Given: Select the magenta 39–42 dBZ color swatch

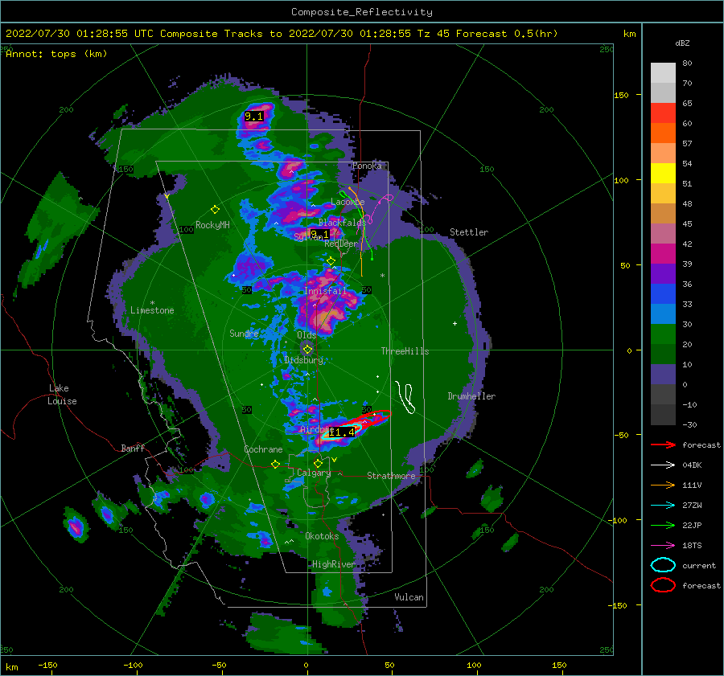Looking at the screenshot, I should click(663, 254).
